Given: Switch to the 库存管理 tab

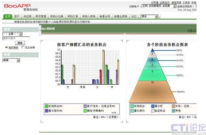Looking at the screenshot, I should coord(40,17).
